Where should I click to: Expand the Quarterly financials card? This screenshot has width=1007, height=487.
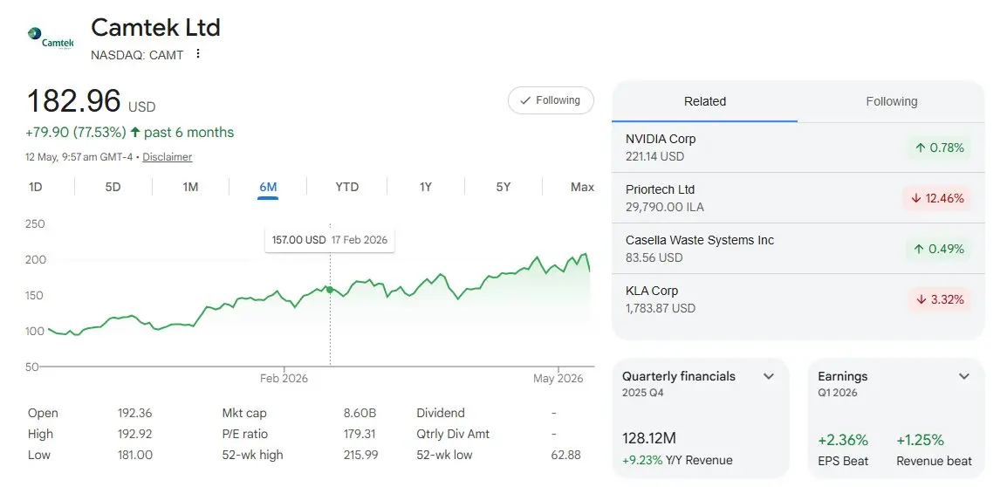(x=769, y=376)
